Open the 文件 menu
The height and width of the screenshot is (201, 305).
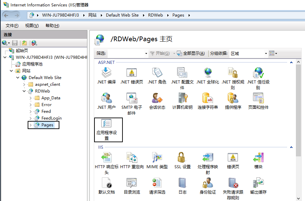tap(12, 26)
